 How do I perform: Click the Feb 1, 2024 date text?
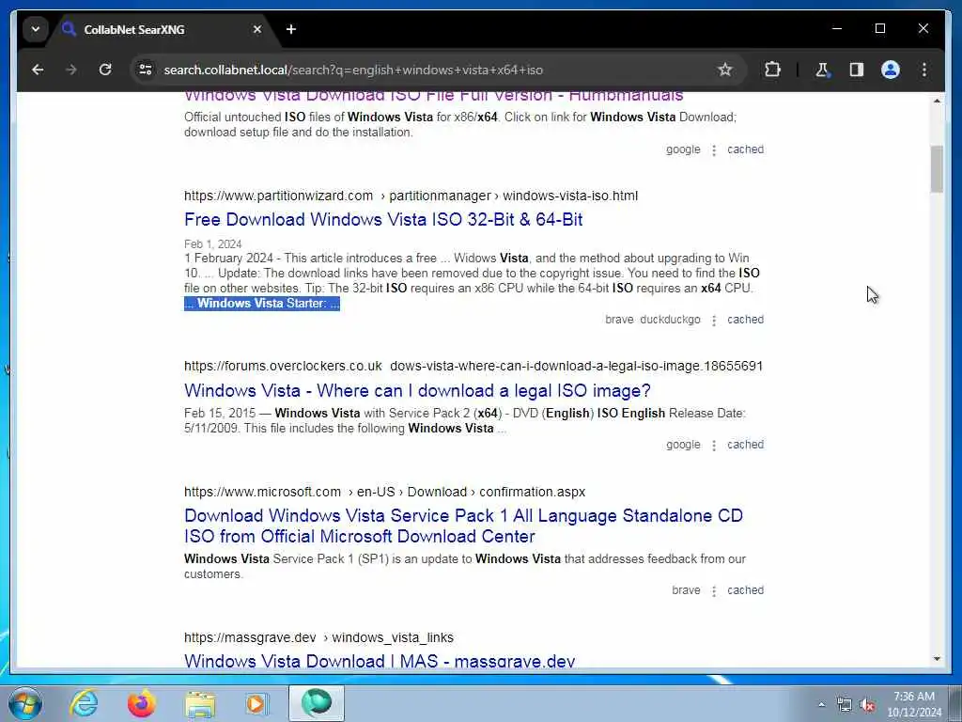click(x=213, y=243)
